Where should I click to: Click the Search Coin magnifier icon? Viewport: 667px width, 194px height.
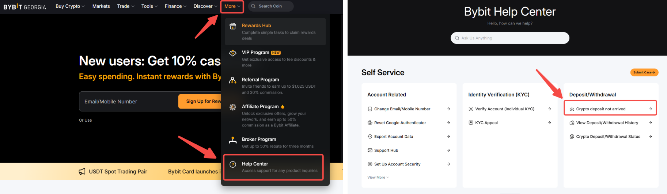pyautogui.click(x=254, y=6)
